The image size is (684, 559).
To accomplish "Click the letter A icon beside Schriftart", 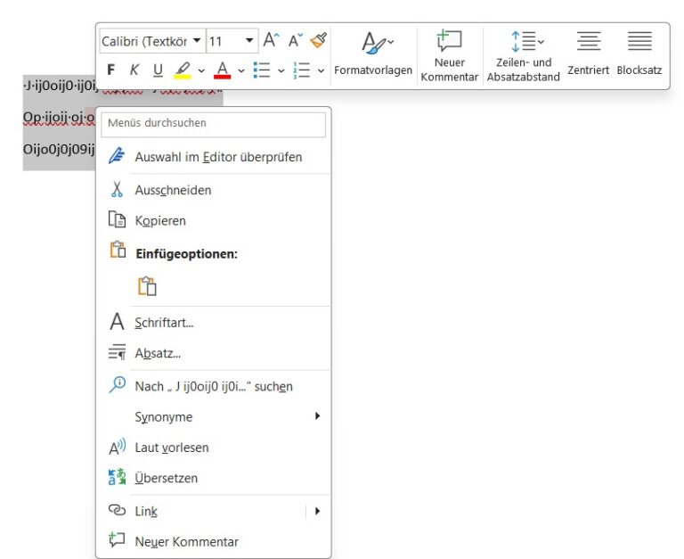I will (x=117, y=322).
